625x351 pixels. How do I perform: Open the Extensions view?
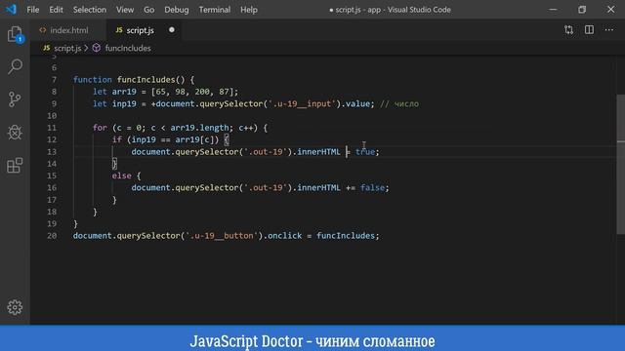15,165
